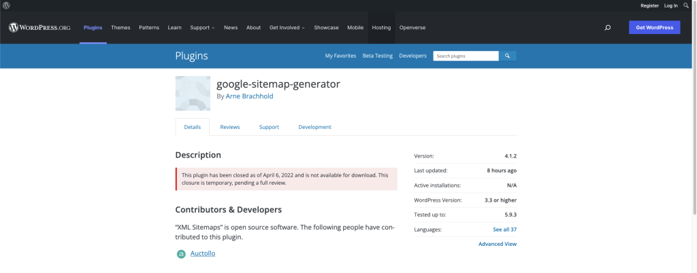Click the header search icon near Get WordPress
The height and width of the screenshot is (273, 697).
(x=608, y=27)
